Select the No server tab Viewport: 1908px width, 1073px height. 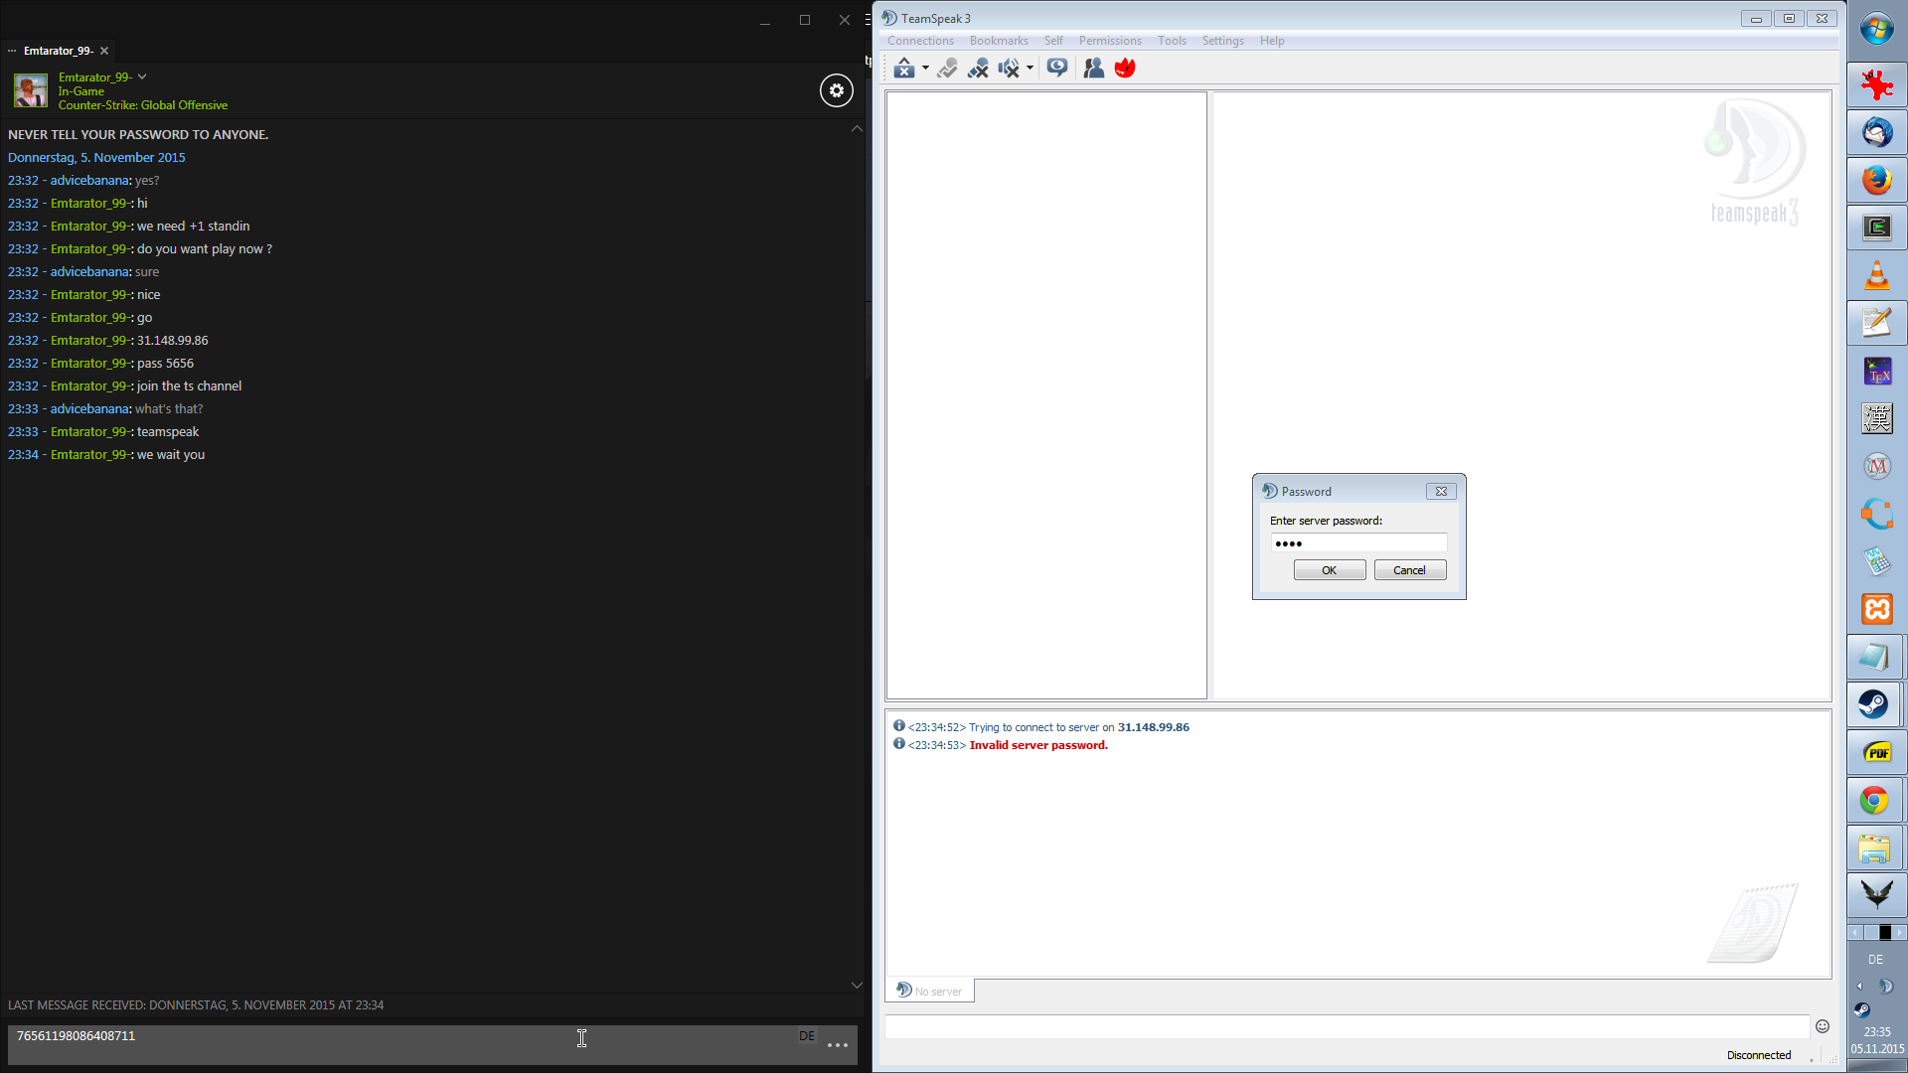tap(930, 991)
